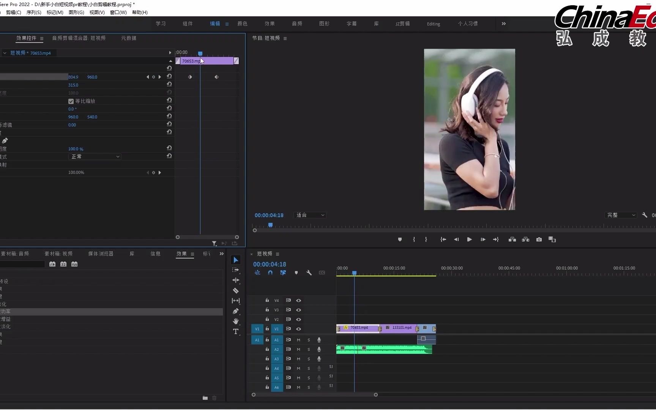Add marker in Program monitor
Screen dimensions: 656x410
pyautogui.click(x=400, y=240)
